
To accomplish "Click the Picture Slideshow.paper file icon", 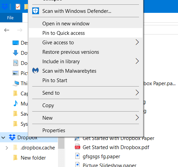I will tap(77, 165).
